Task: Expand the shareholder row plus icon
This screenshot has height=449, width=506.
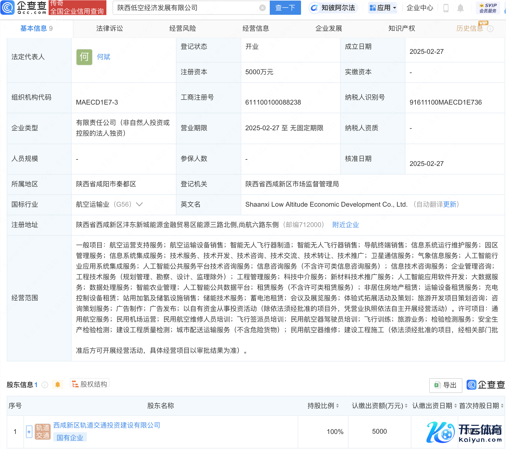Action: tap(29, 432)
